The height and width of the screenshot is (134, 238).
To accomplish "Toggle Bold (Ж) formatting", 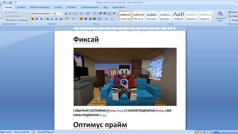I will click(32, 19).
